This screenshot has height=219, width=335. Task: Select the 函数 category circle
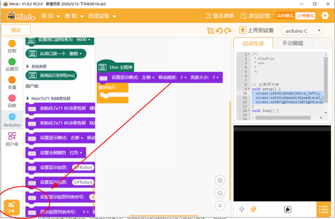(x=12, y=98)
